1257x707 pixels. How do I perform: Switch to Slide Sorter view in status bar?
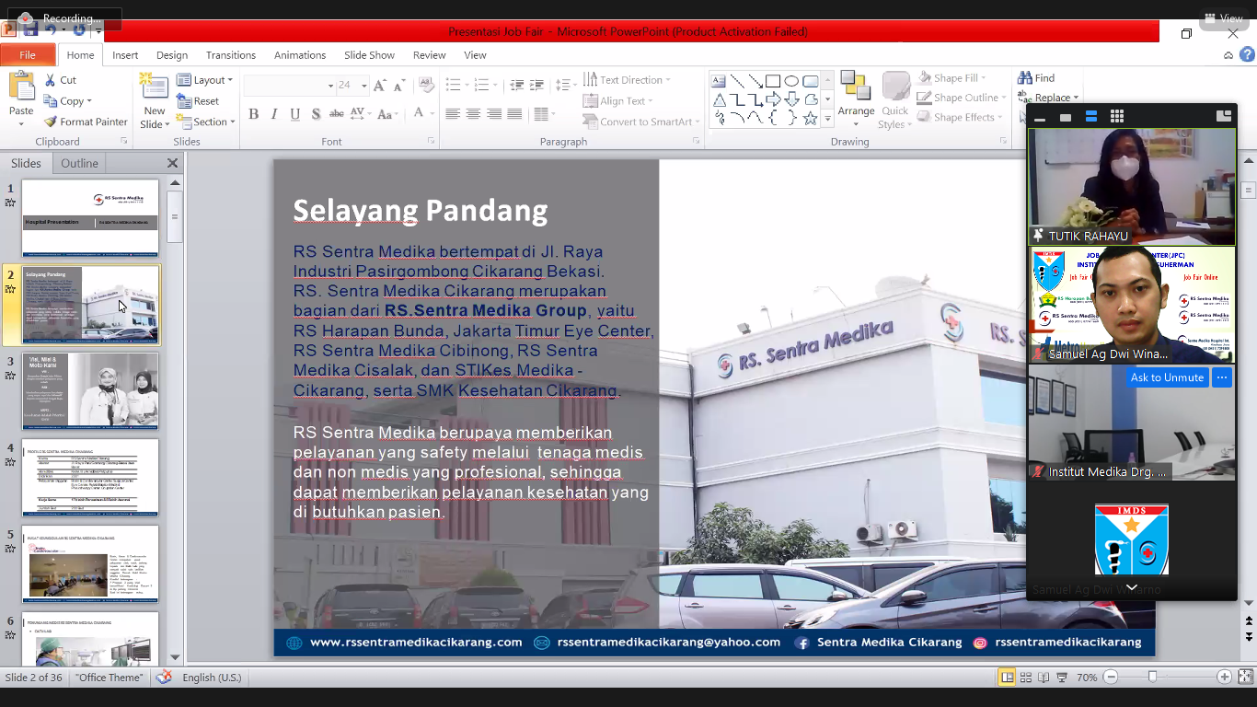pyautogui.click(x=1025, y=678)
